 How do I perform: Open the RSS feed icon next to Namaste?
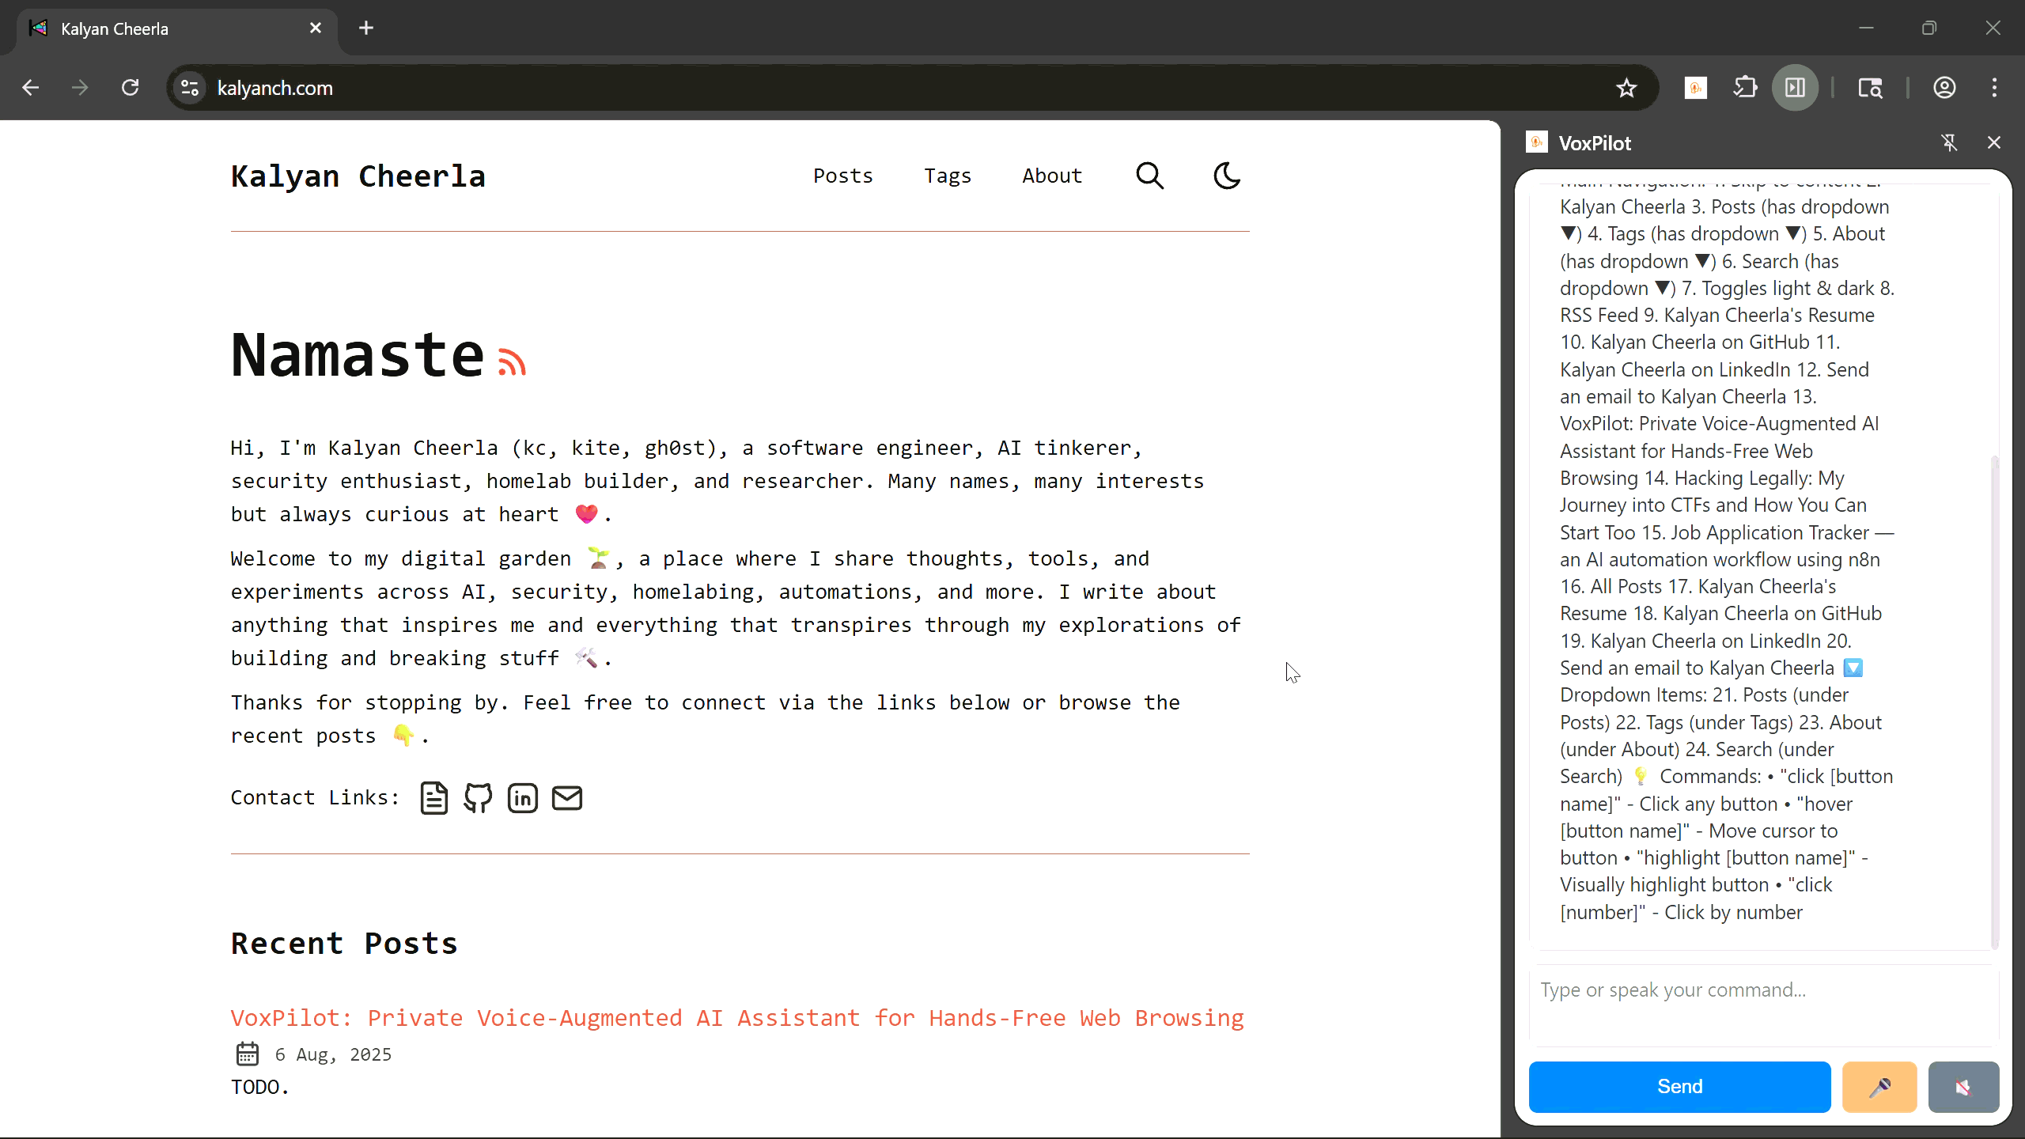coord(512,360)
